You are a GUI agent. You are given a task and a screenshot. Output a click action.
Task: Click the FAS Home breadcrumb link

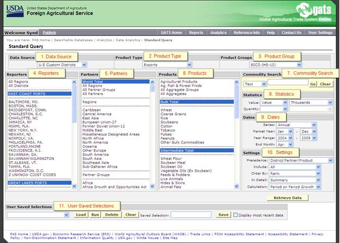click(x=41, y=40)
